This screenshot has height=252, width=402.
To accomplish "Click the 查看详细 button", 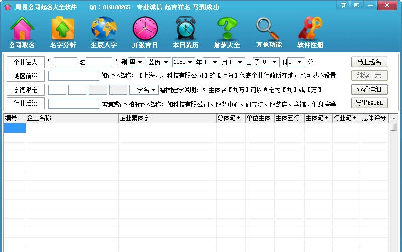I will (x=369, y=89).
